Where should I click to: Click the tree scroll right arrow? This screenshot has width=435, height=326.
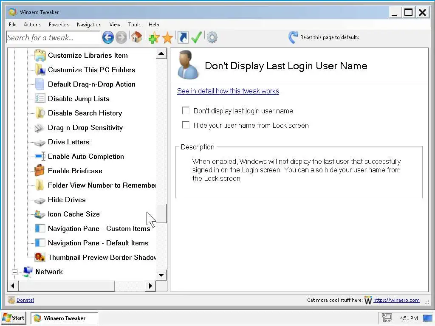click(150, 286)
